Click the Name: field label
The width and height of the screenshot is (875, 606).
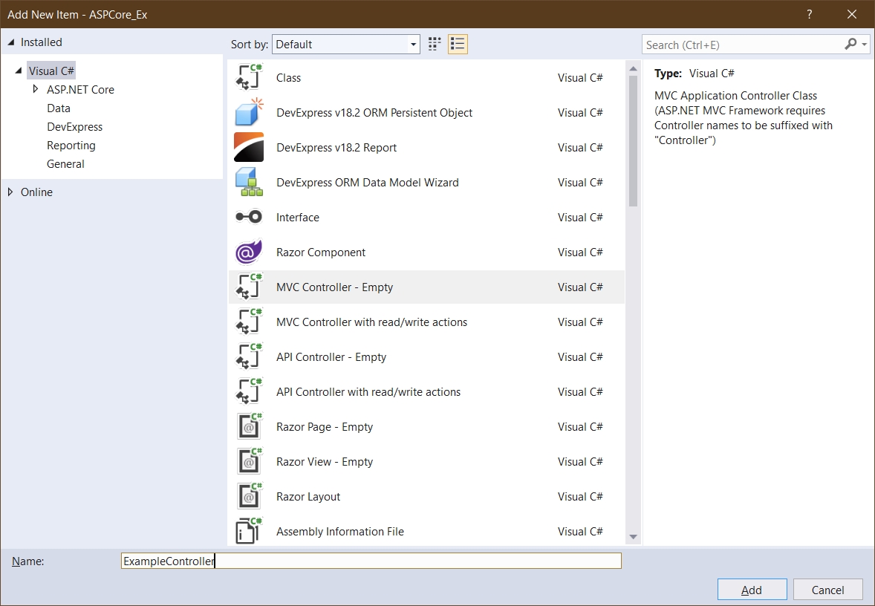(x=28, y=561)
